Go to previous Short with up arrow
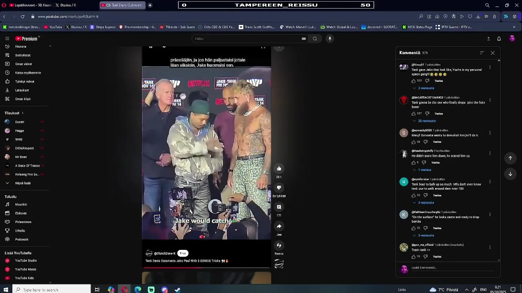 click(x=510, y=158)
